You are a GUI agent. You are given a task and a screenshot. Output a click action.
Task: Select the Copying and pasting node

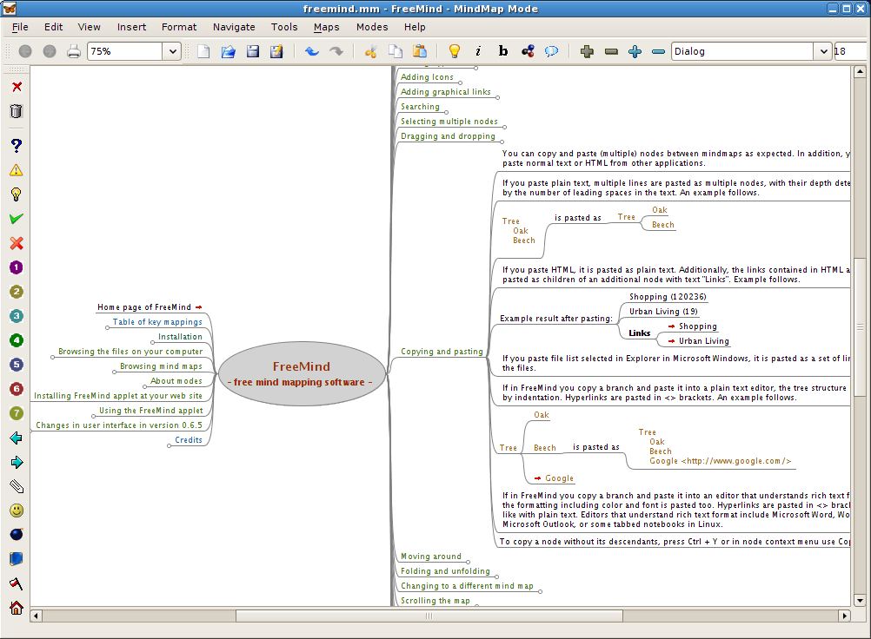(x=442, y=351)
